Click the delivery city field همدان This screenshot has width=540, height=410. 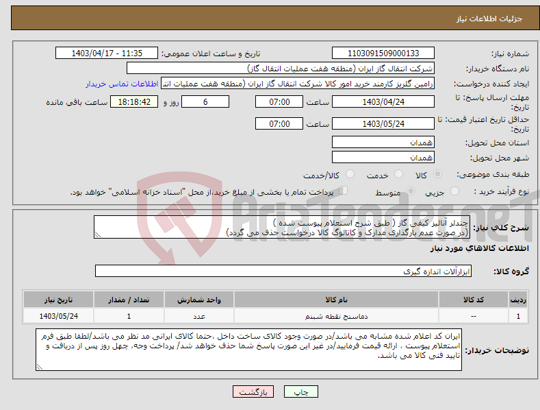pyautogui.click(x=383, y=158)
